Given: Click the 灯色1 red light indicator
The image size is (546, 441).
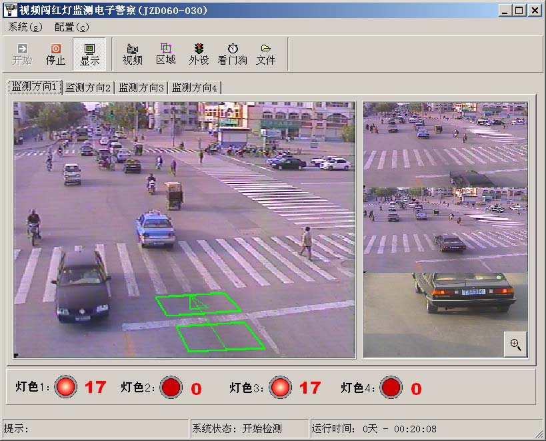Looking at the screenshot, I should tap(66, 387).
